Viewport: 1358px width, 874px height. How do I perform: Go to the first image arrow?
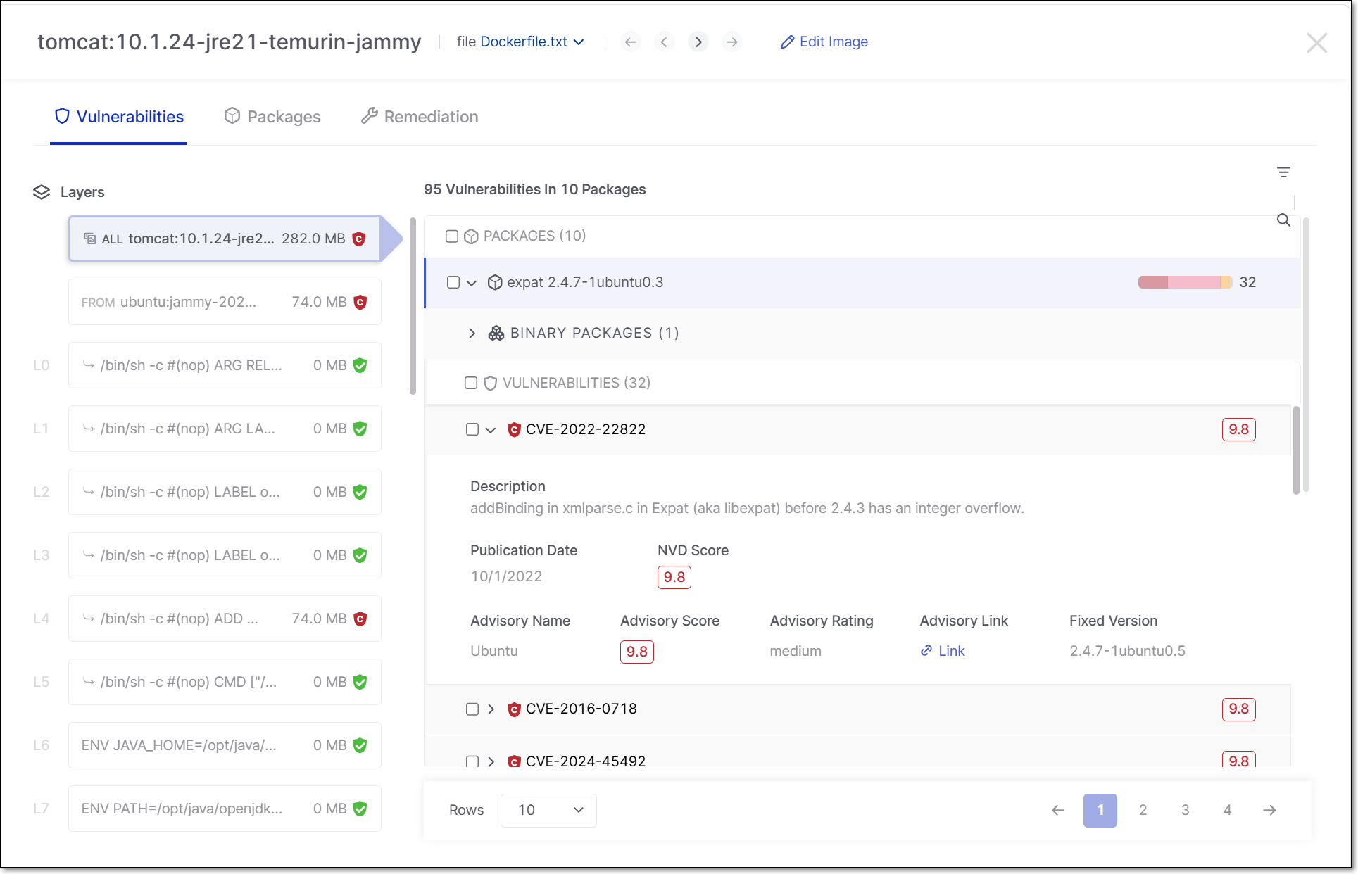[630, 42]
